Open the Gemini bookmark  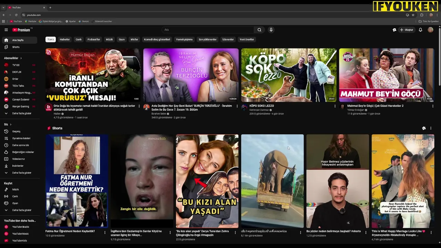tap(84, 21)
